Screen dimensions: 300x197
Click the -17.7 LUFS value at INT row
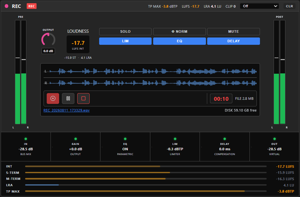[x=285, y=166]
